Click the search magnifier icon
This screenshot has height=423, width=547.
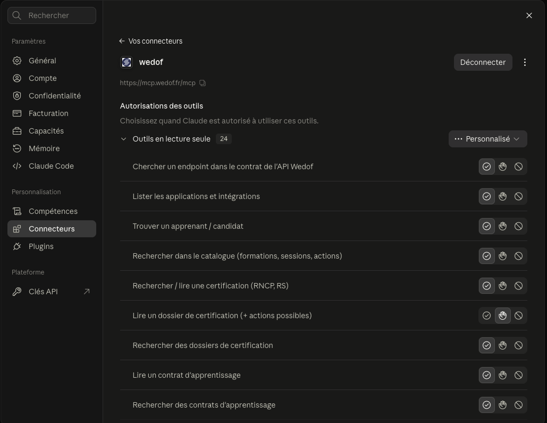click(x=16, y=15)
